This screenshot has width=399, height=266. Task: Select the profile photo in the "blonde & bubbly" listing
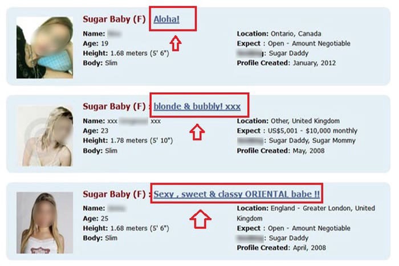click(x=45, y=136)
